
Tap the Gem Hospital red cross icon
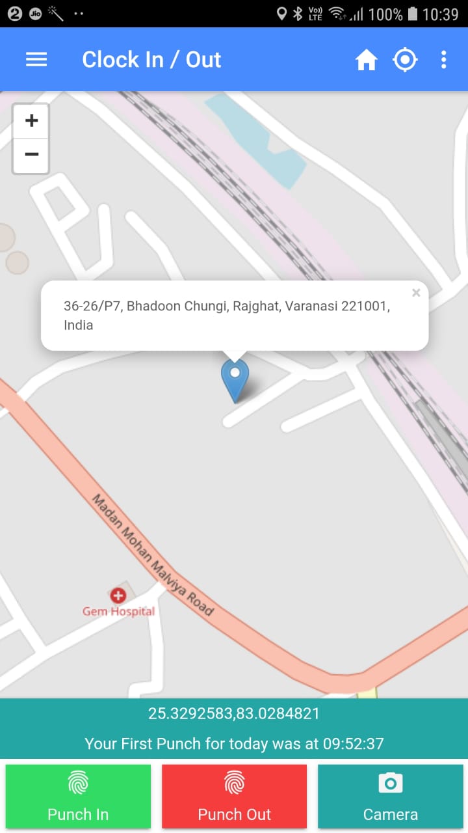click(x=118, y=595)
